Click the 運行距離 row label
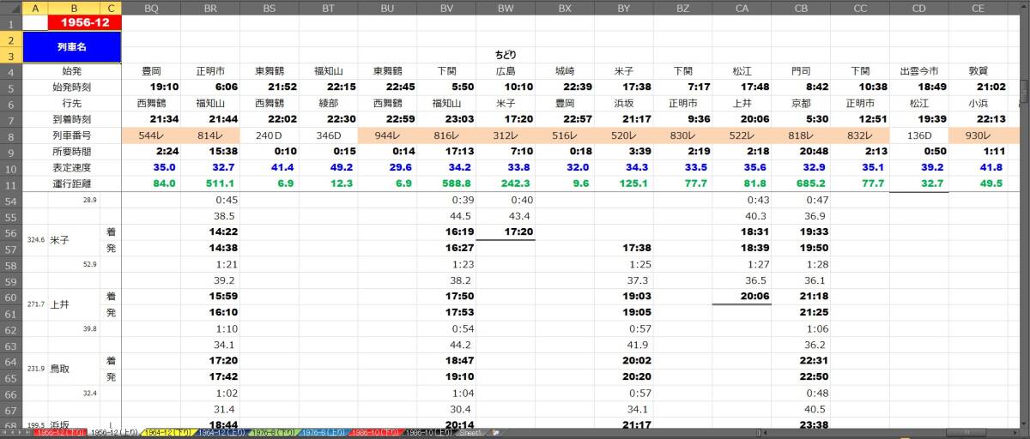The image size is (1030, 439). click(73, 183)
